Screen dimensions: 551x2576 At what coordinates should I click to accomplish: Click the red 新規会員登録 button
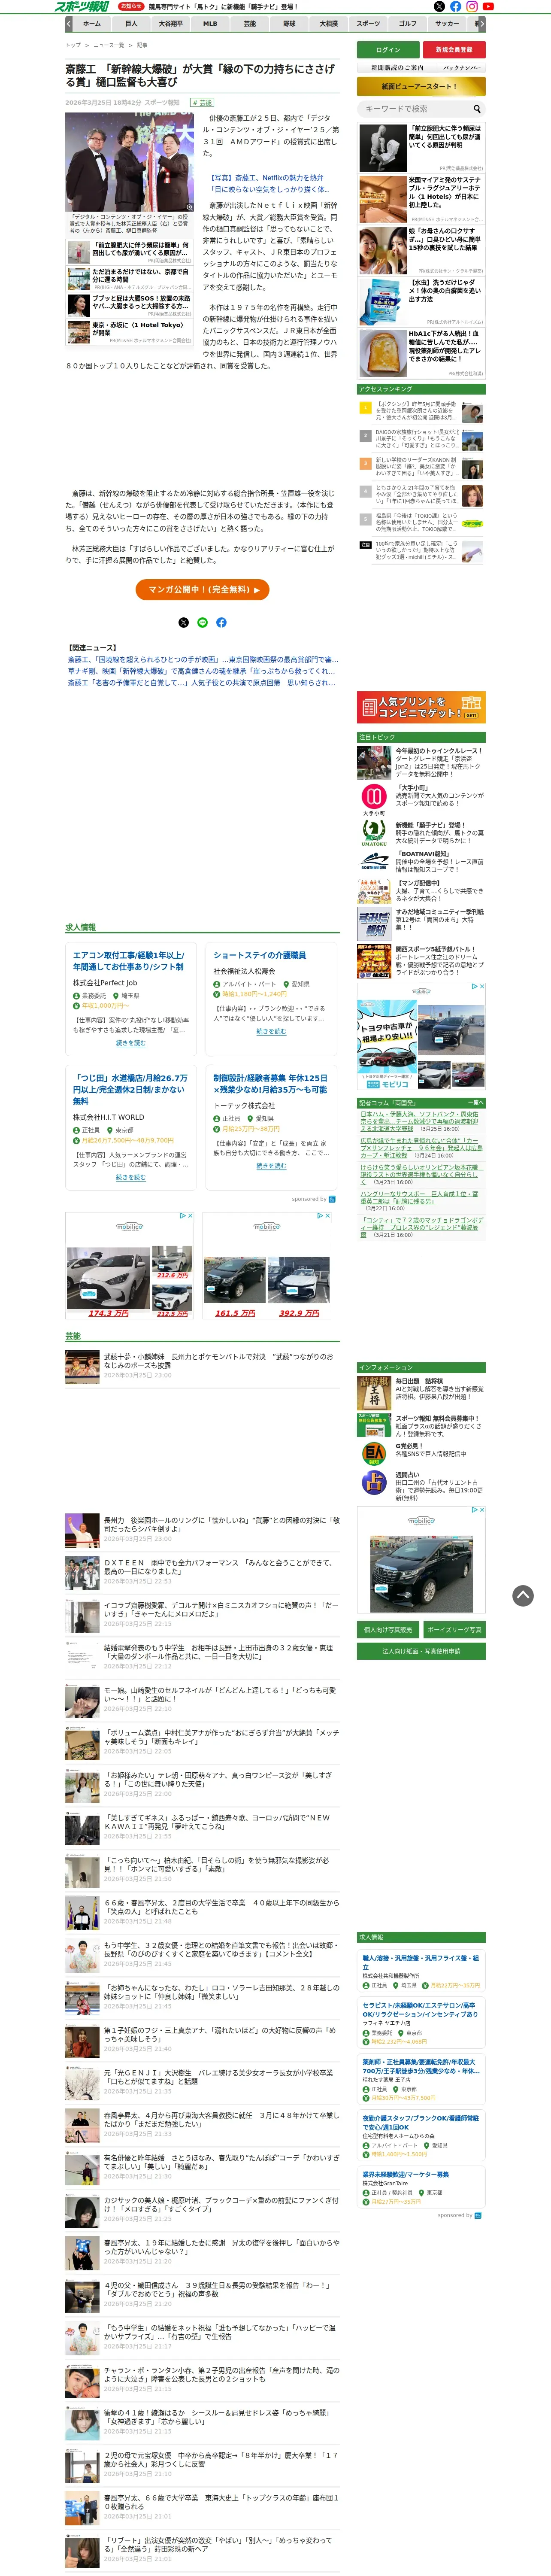tap(454, 49)
